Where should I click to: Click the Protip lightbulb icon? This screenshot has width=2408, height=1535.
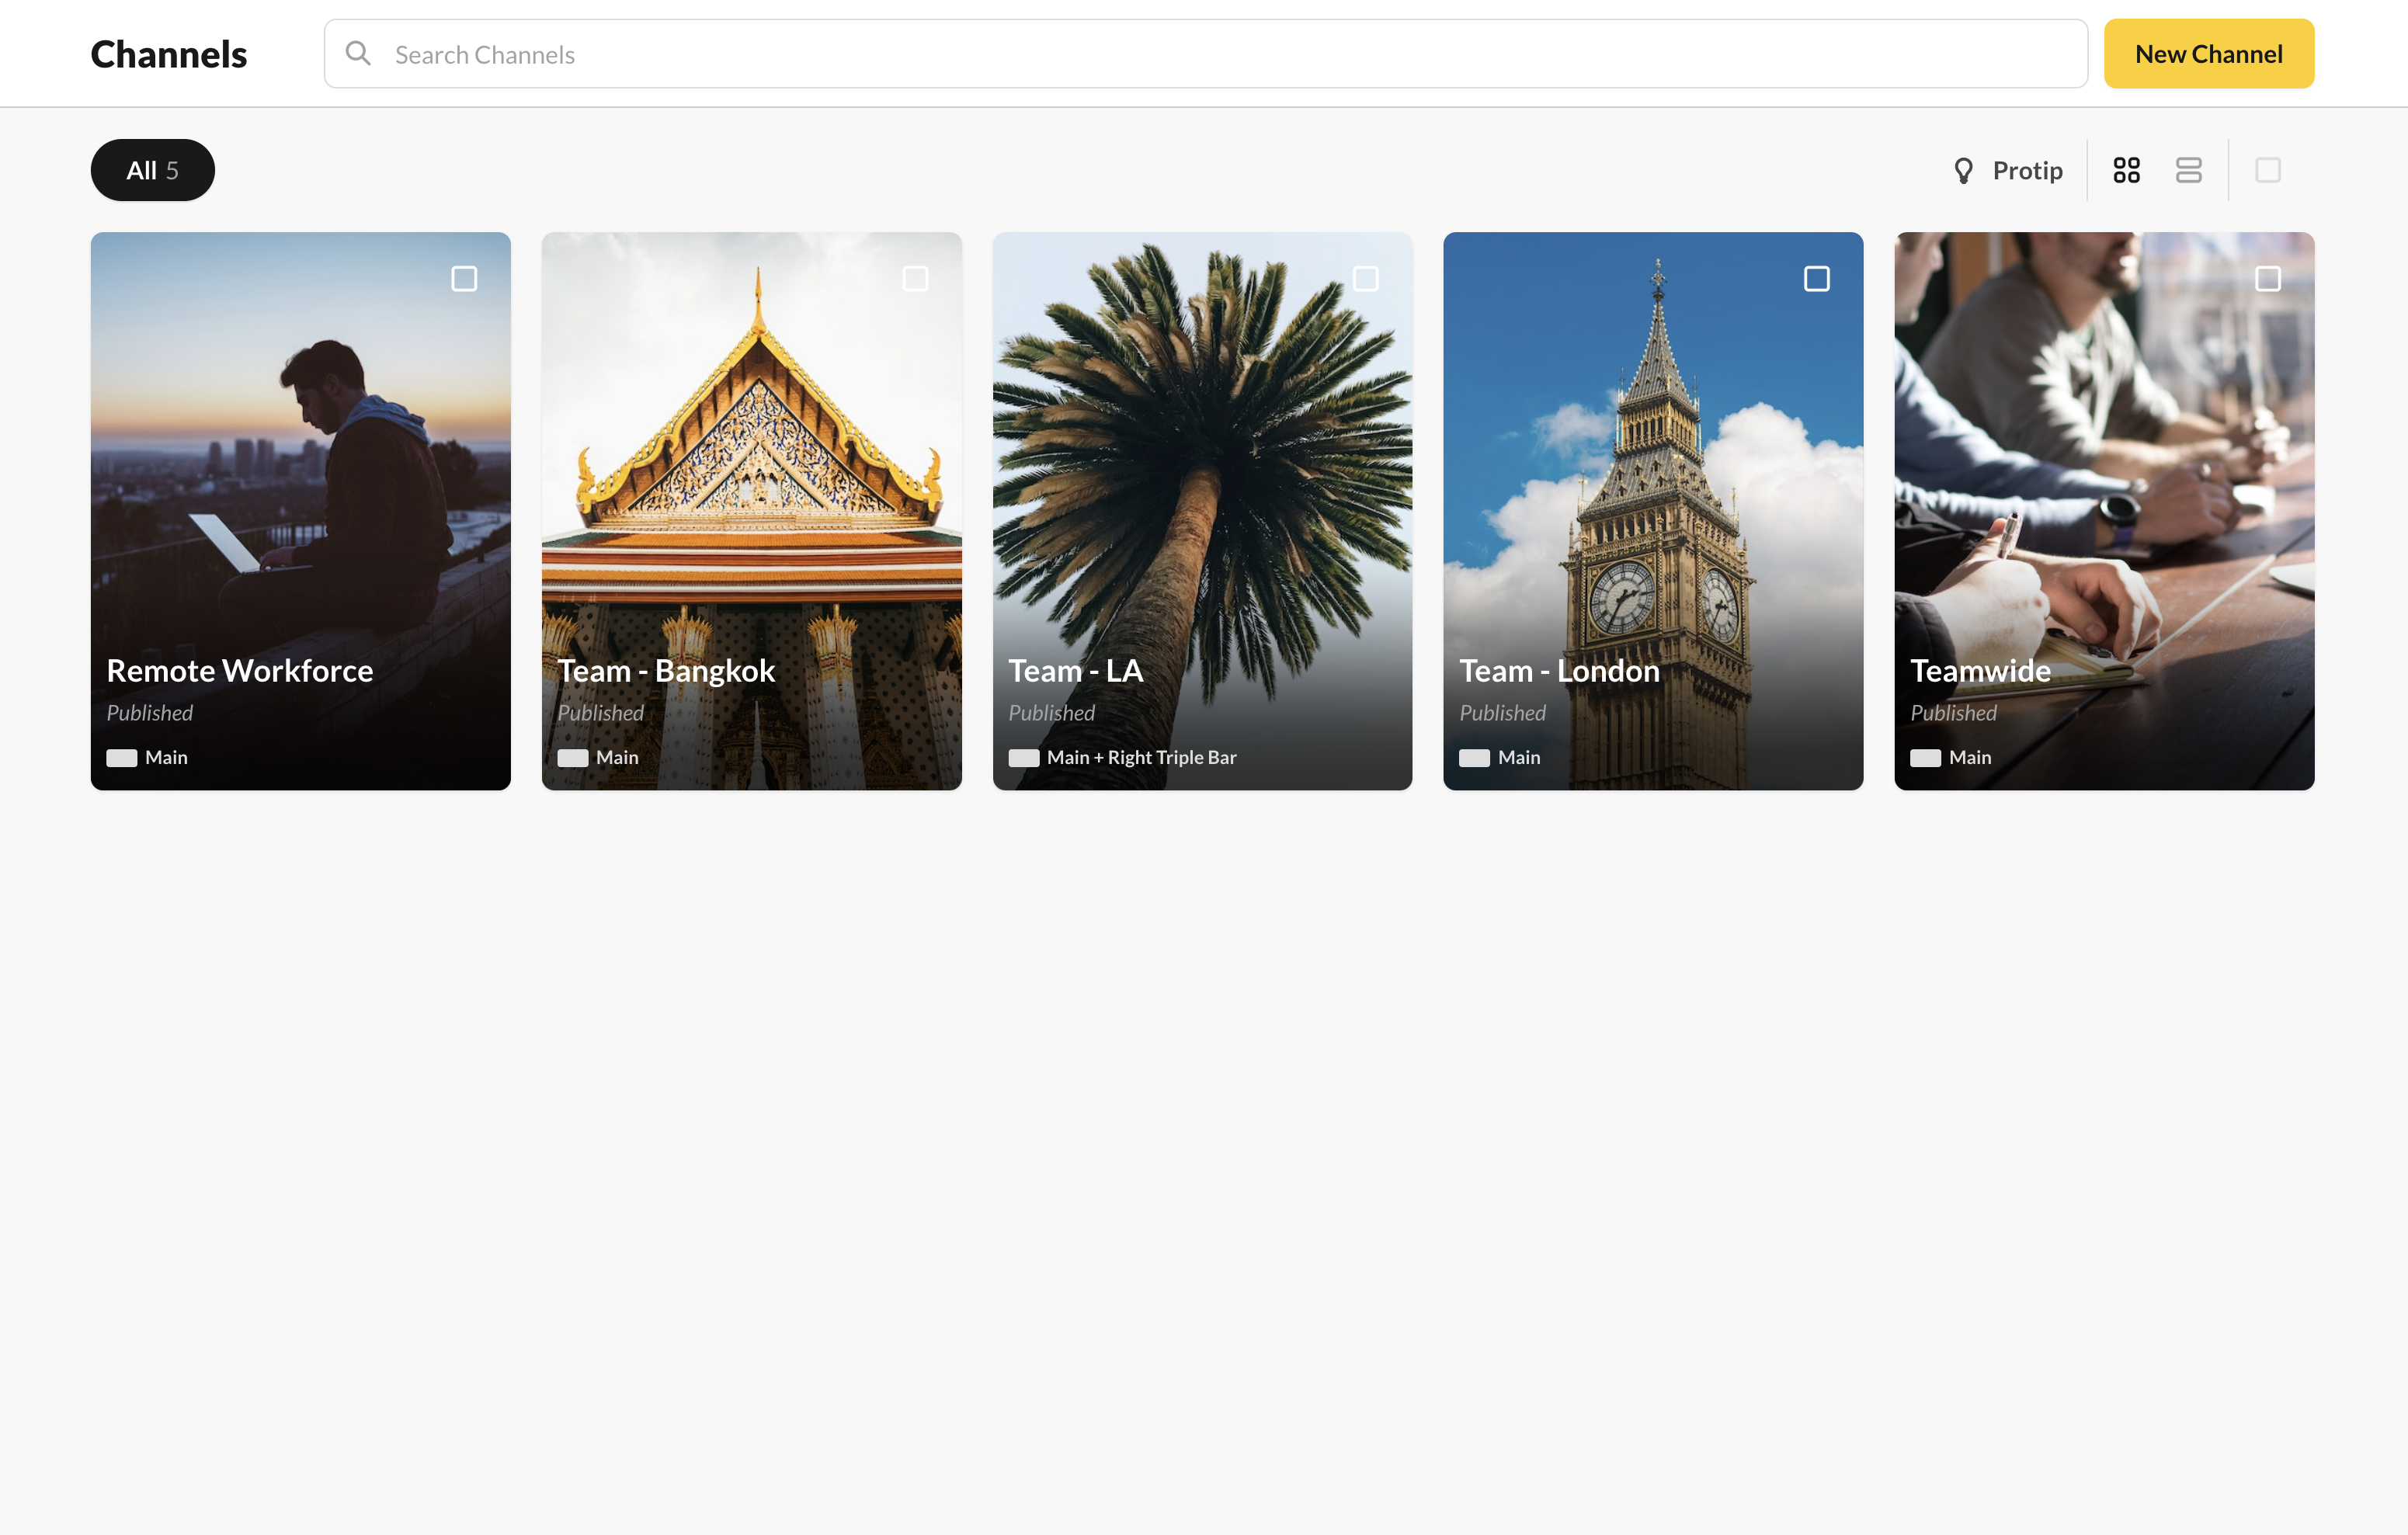coord(1963,171)
